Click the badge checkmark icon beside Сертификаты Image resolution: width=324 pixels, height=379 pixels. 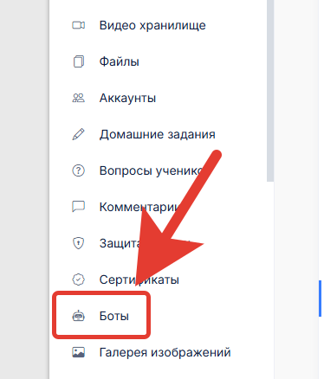click(78, 279)
